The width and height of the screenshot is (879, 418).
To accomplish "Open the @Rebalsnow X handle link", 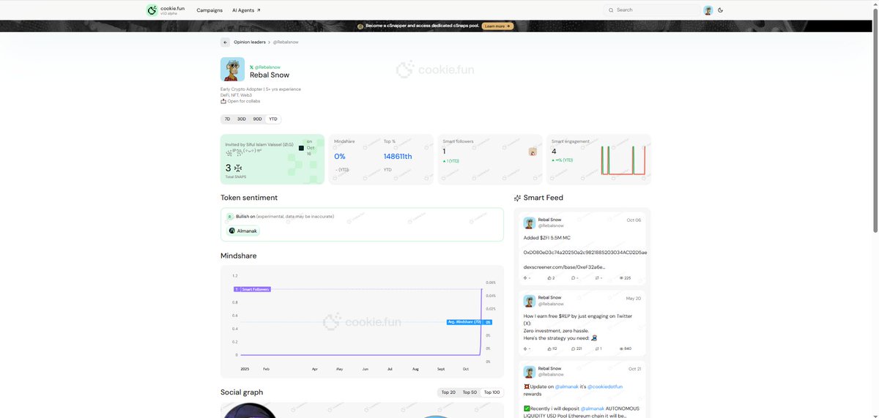I will click(x=267, y=67).
